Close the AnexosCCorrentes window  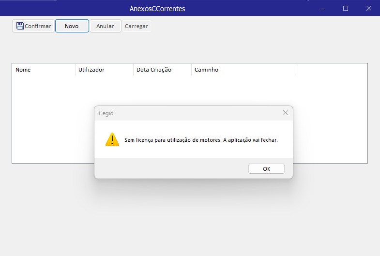click(368, 9)
